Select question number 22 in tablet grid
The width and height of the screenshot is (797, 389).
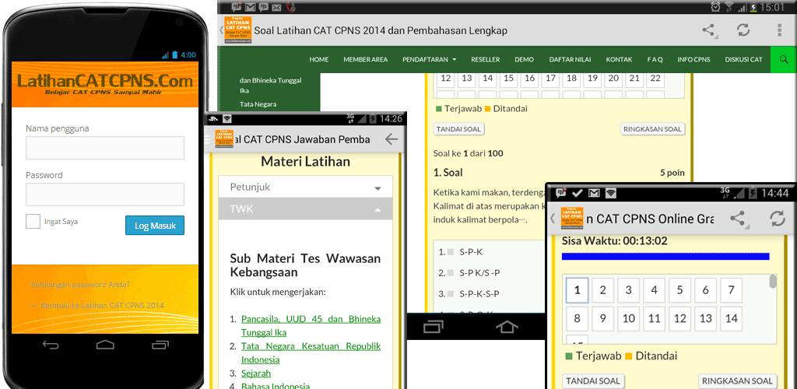click(x=655, y=78)
